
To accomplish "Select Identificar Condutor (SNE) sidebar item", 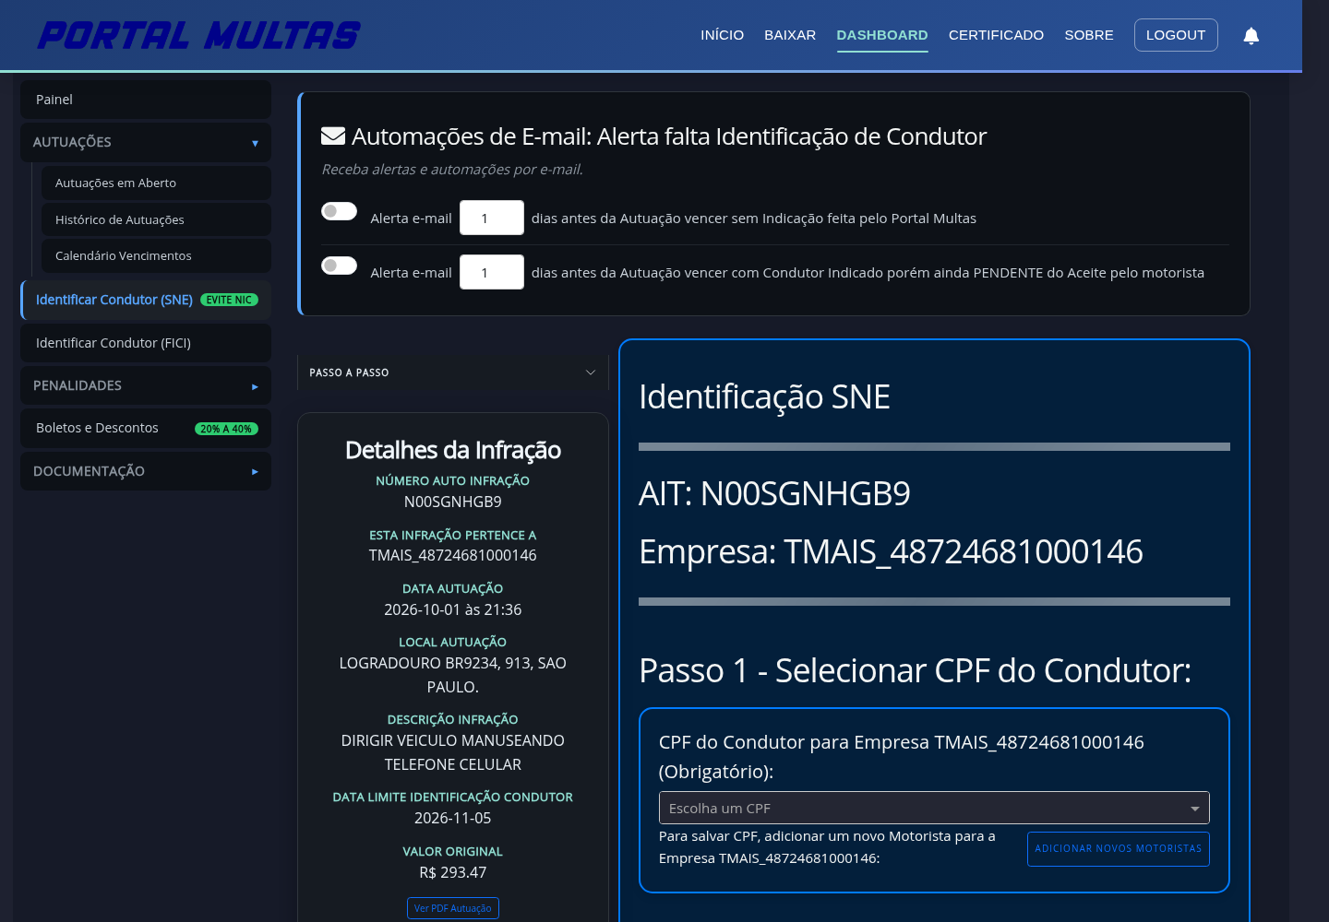I will pos(146,300).
